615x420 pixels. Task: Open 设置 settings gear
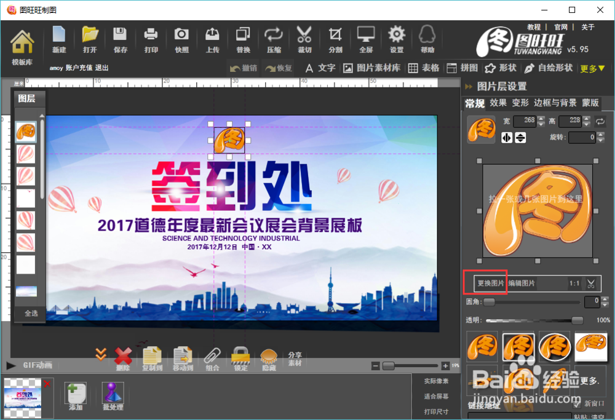click(397, 39)
